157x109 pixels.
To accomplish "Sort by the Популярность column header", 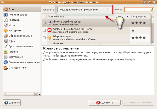I will [x=140, y=17].
